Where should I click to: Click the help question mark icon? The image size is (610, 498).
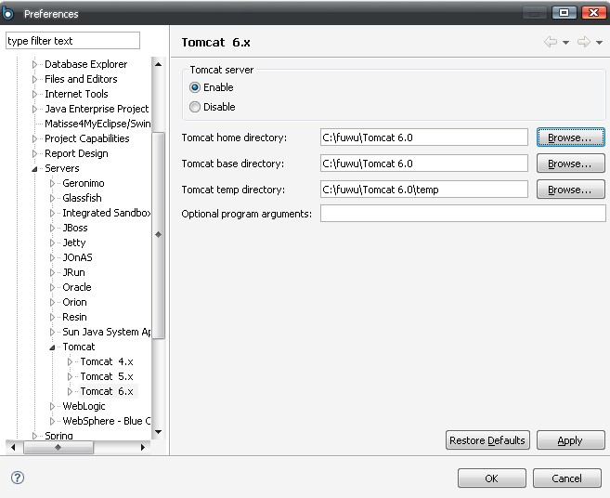18,478
